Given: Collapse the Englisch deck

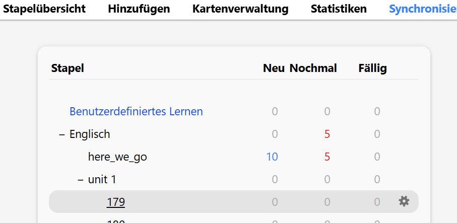Looking at the screenshot, I should coord(61,134).
